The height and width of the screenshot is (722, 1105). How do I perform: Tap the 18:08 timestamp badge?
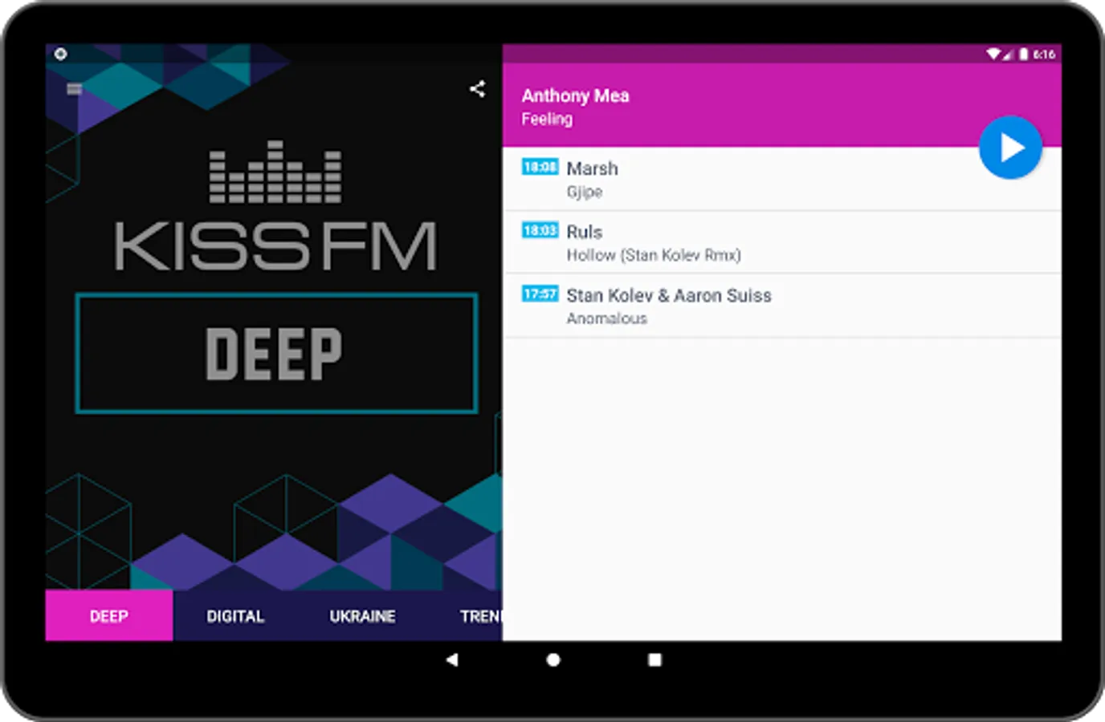click(x=540, y=167)
